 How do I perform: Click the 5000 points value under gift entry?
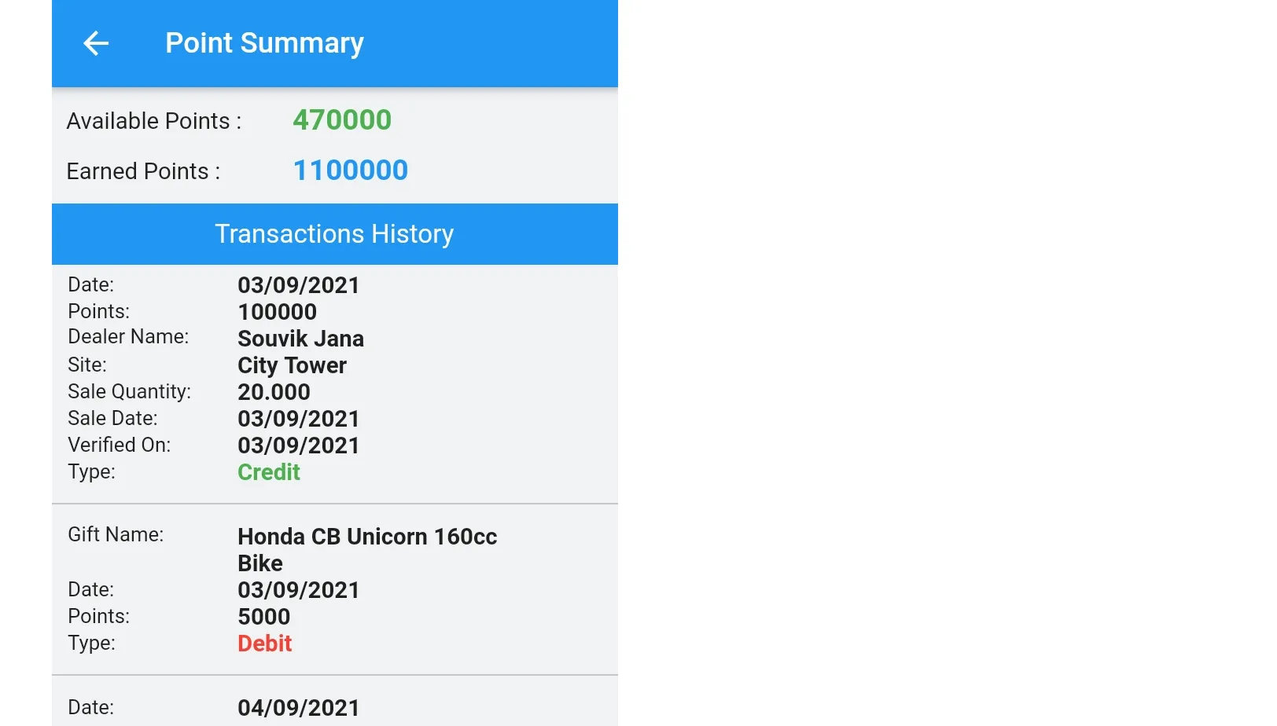[x=264, y=617]
